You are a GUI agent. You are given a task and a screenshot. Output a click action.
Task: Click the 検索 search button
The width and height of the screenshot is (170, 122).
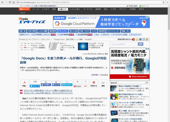click(x=141, y=44)
